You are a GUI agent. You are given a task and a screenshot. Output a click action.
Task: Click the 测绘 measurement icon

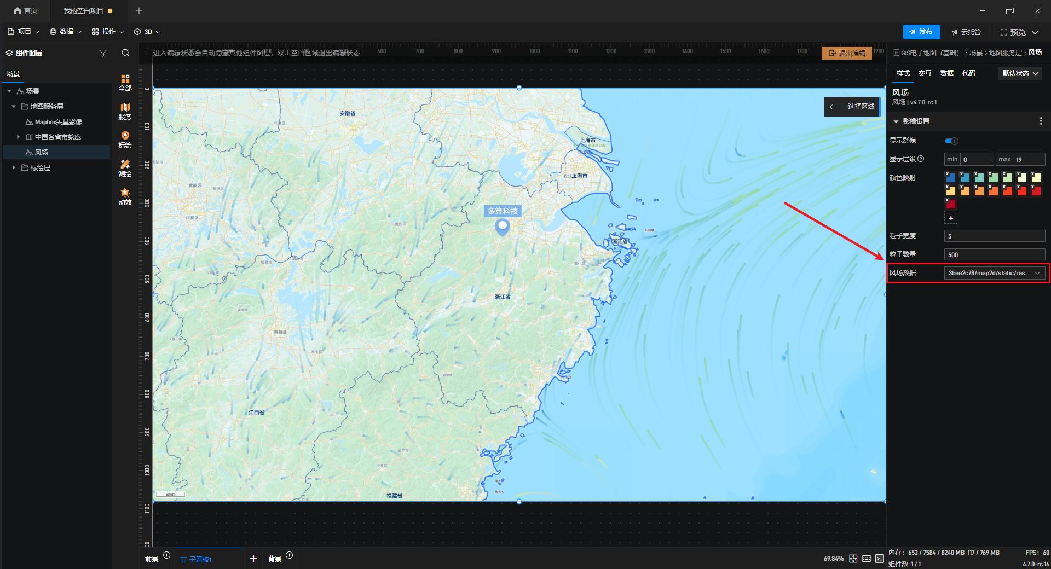point(125,168)
